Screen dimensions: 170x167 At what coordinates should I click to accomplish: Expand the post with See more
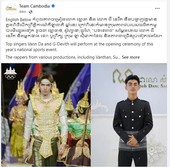click(x=131, y=57)
